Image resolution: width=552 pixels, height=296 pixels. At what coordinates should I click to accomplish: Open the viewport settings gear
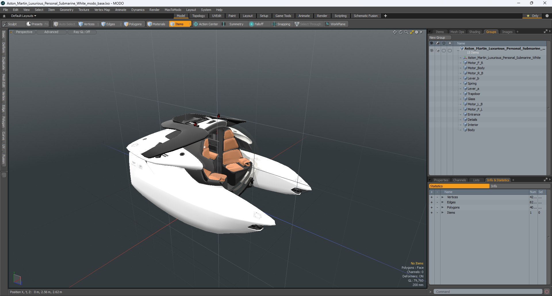[x=417, y=32]
